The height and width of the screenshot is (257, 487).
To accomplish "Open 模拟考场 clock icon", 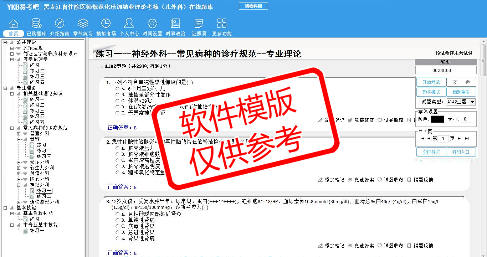I will click(x=106, y=24).
